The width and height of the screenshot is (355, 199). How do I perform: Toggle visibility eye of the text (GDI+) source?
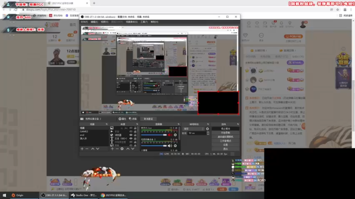pyautogui.click(x=131, y=138)
